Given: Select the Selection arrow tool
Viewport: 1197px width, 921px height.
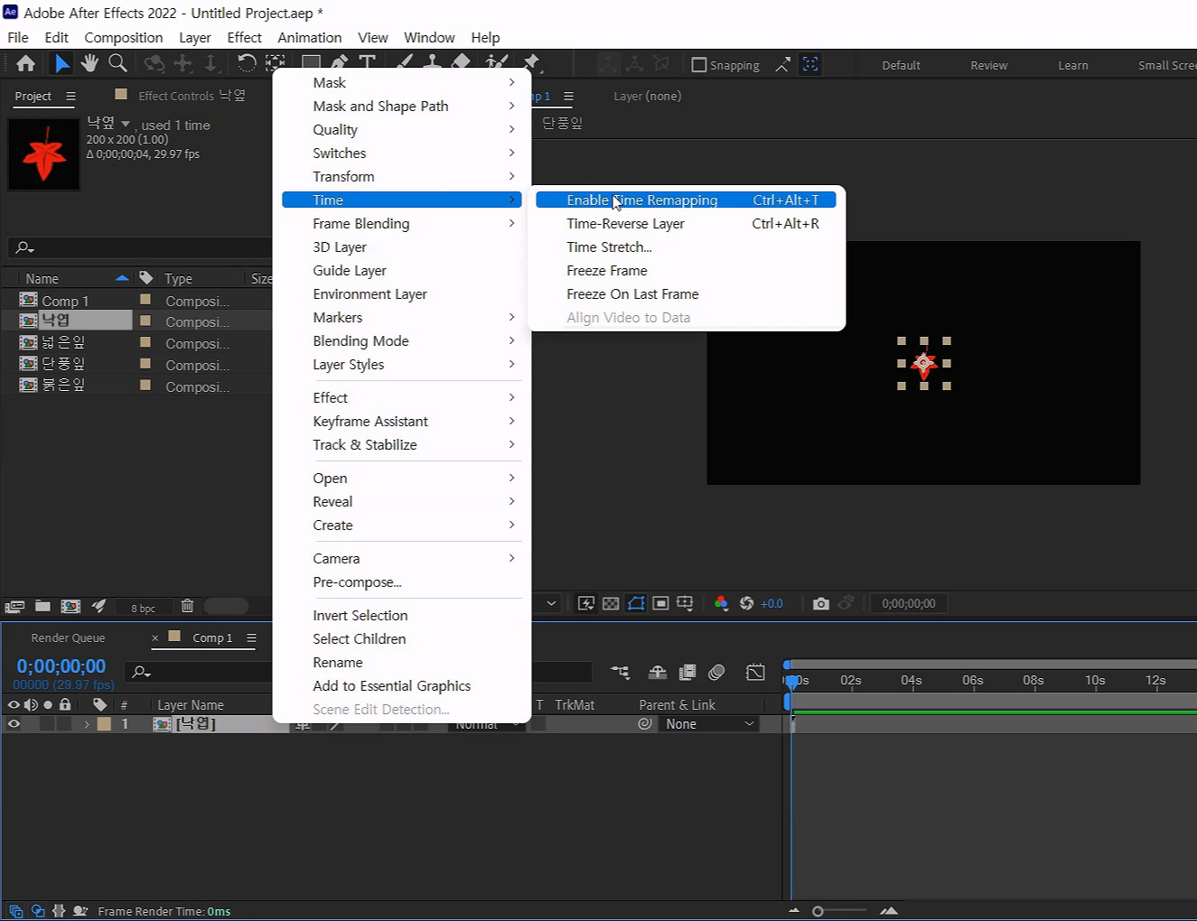Looking at the screenshot, I should coord(61,63).
